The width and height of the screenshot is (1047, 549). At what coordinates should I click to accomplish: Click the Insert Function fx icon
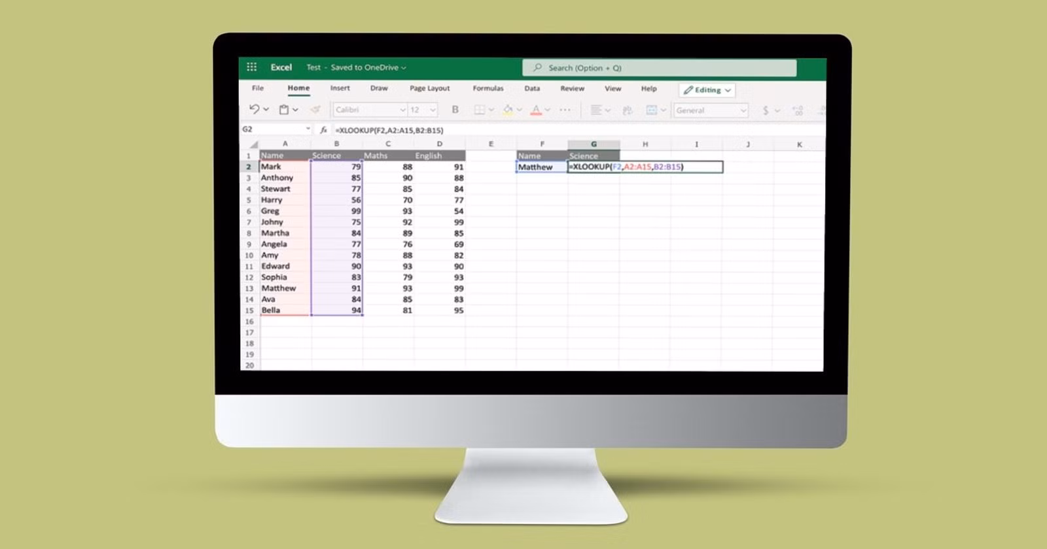(x=323, y=130)
